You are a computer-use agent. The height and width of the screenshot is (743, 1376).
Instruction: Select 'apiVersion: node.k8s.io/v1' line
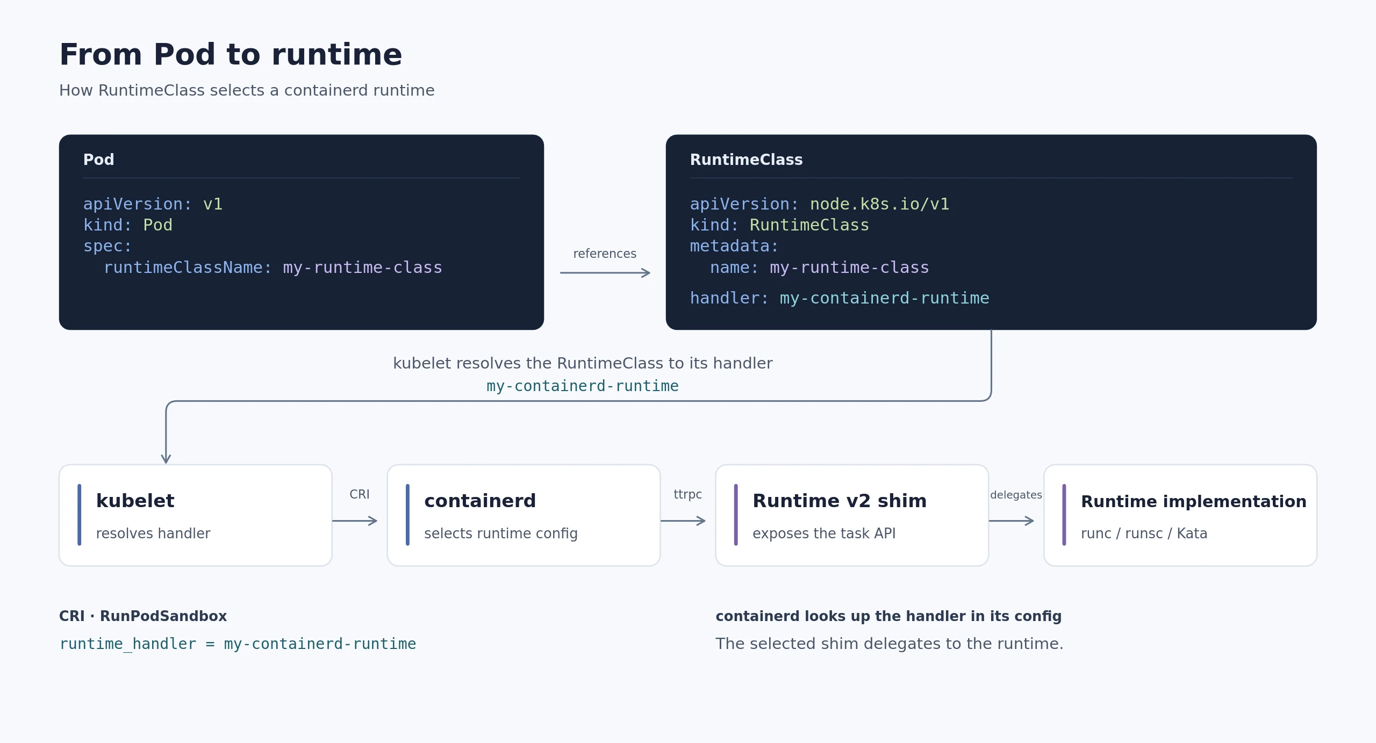click(820, 204)
